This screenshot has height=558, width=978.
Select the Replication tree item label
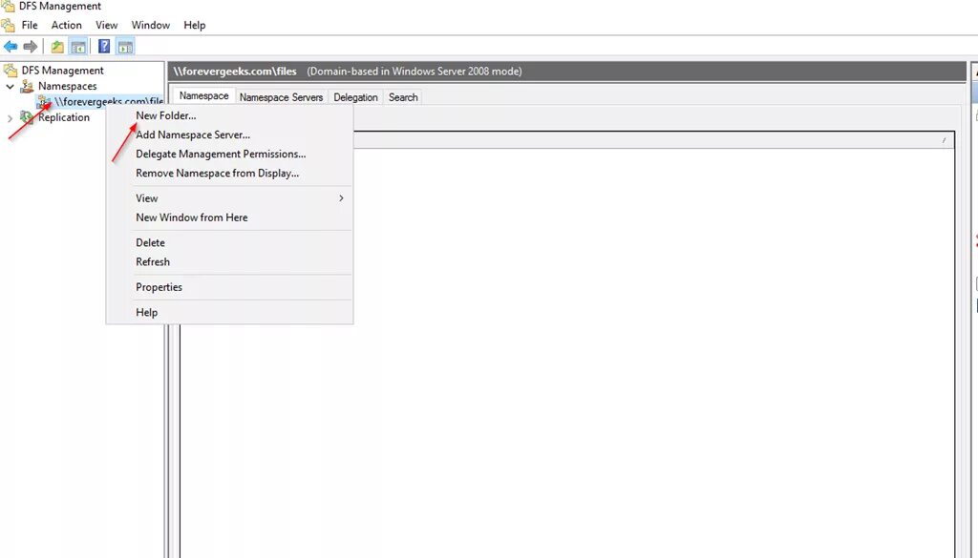click(x=64, y=117)
